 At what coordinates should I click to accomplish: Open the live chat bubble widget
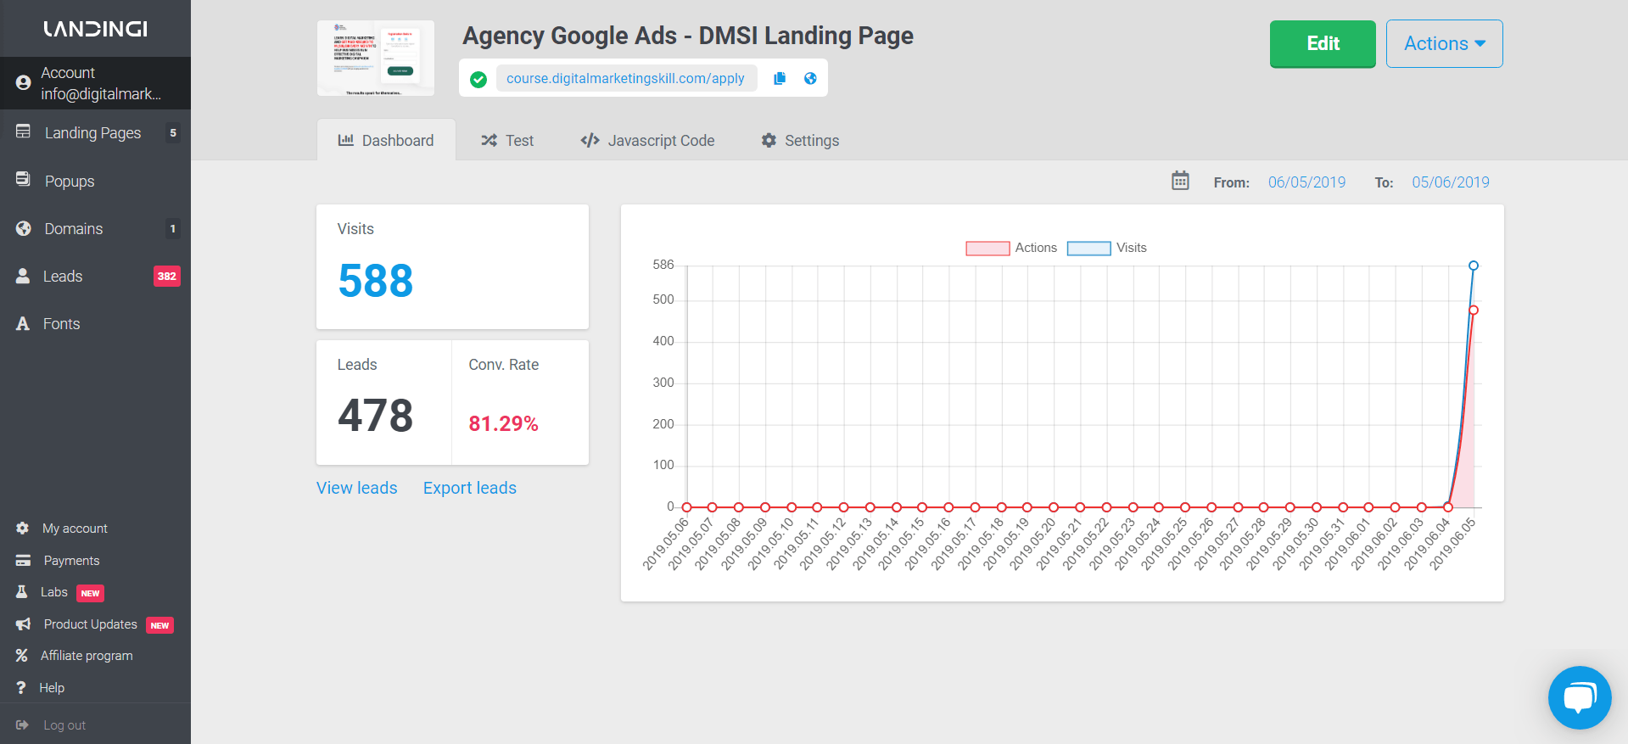(1580, 697)
